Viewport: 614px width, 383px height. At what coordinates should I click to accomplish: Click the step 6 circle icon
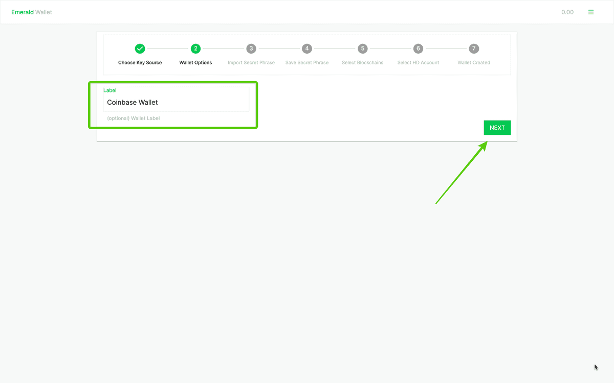418,49
